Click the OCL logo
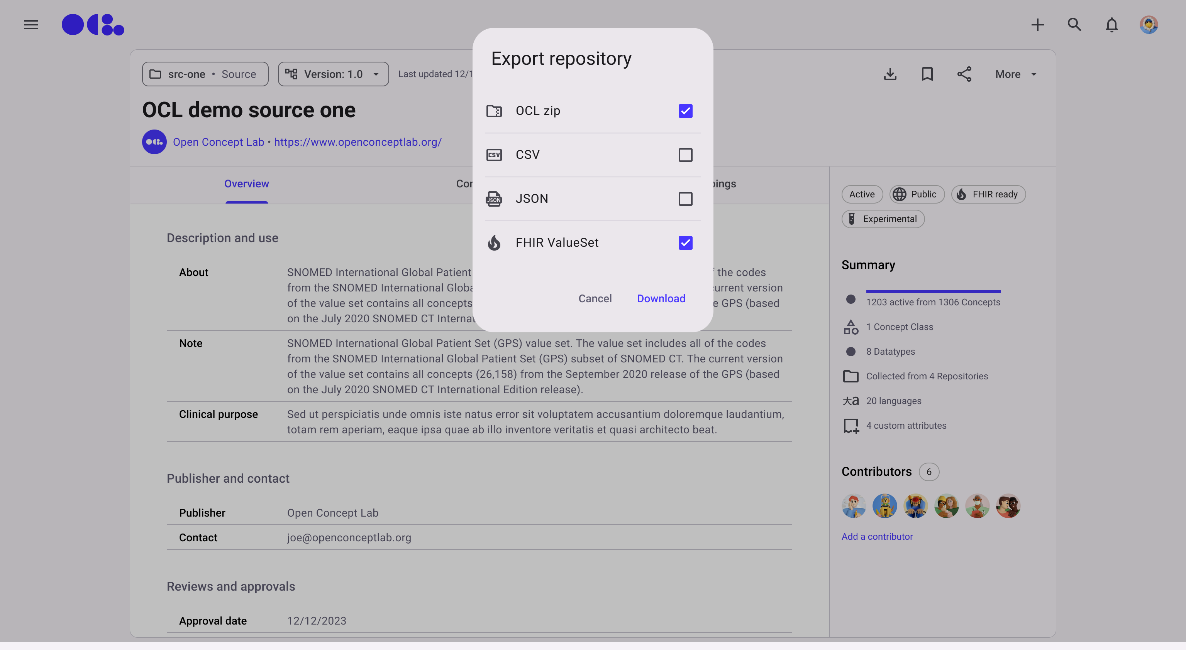The image size is (1186, 650). coord(93,25)
